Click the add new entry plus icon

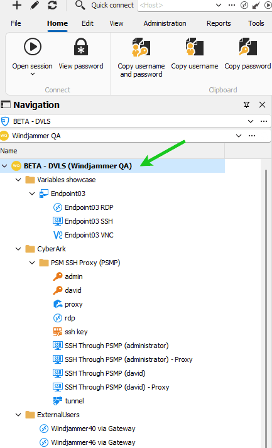[17, 5]
